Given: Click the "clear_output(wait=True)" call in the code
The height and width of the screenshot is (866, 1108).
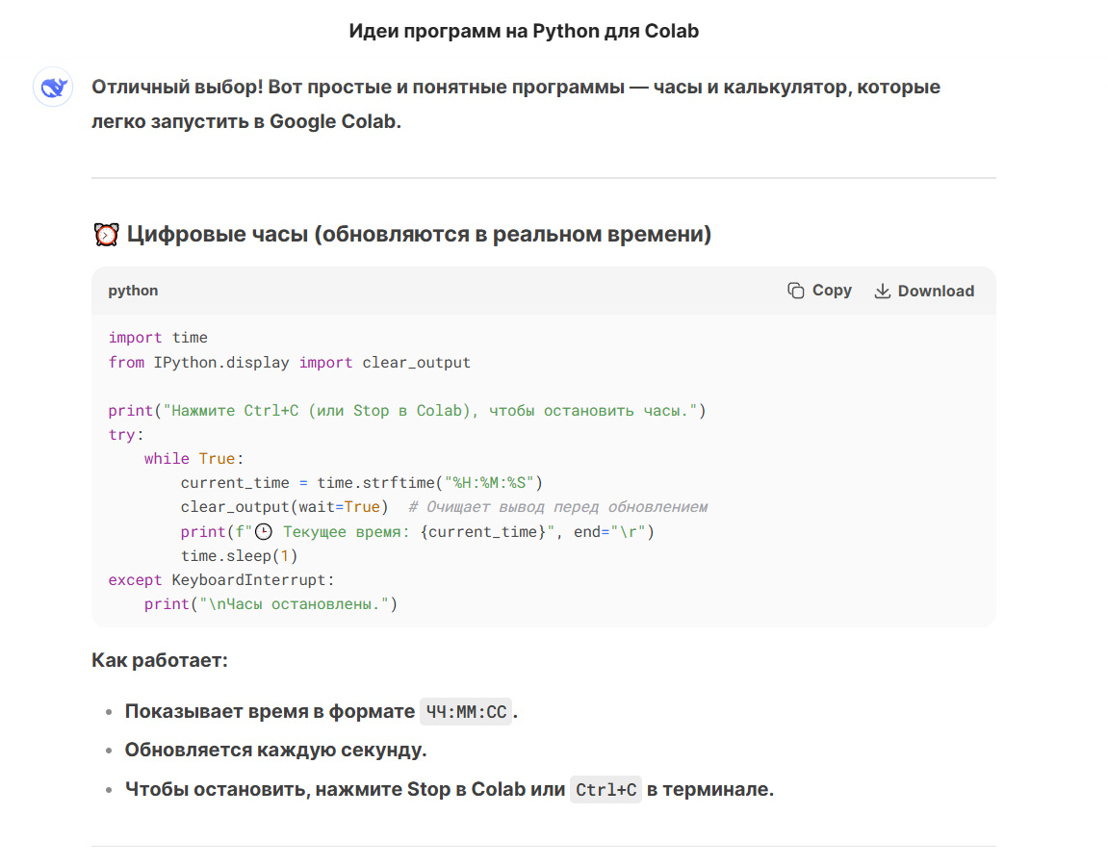Looking at the screenshot, I should click(285, 507).
